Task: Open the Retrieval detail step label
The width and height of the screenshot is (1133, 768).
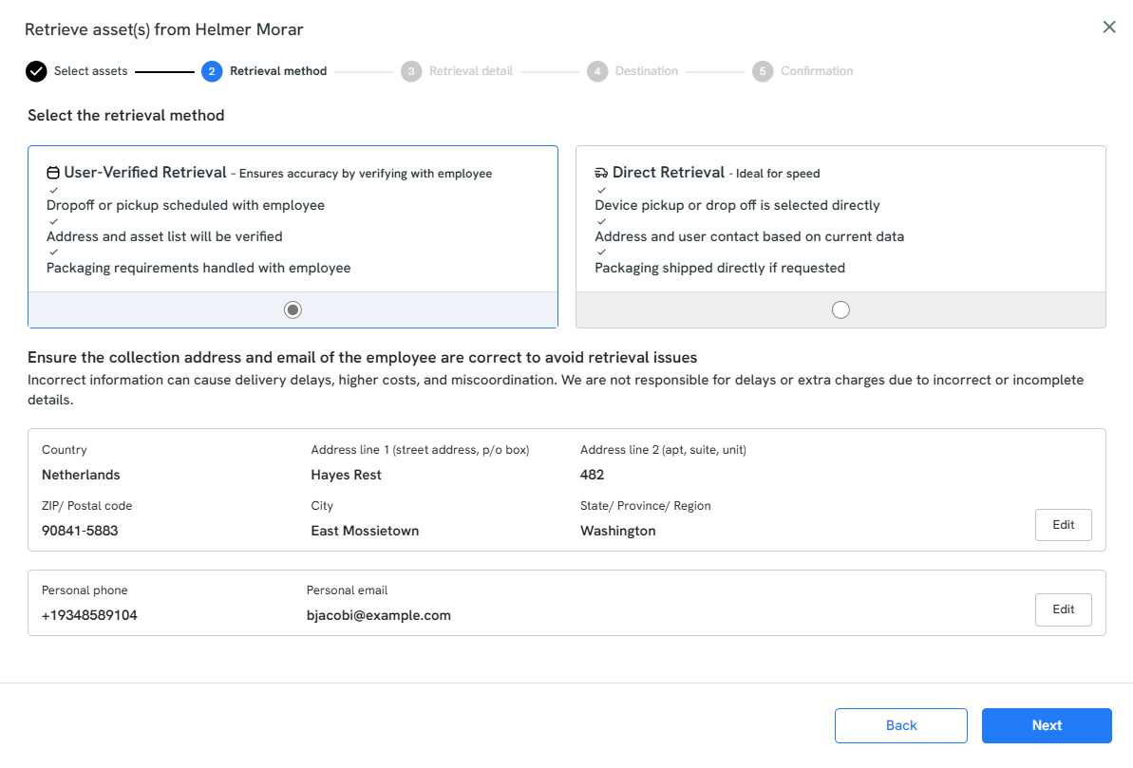Action: 470,71
